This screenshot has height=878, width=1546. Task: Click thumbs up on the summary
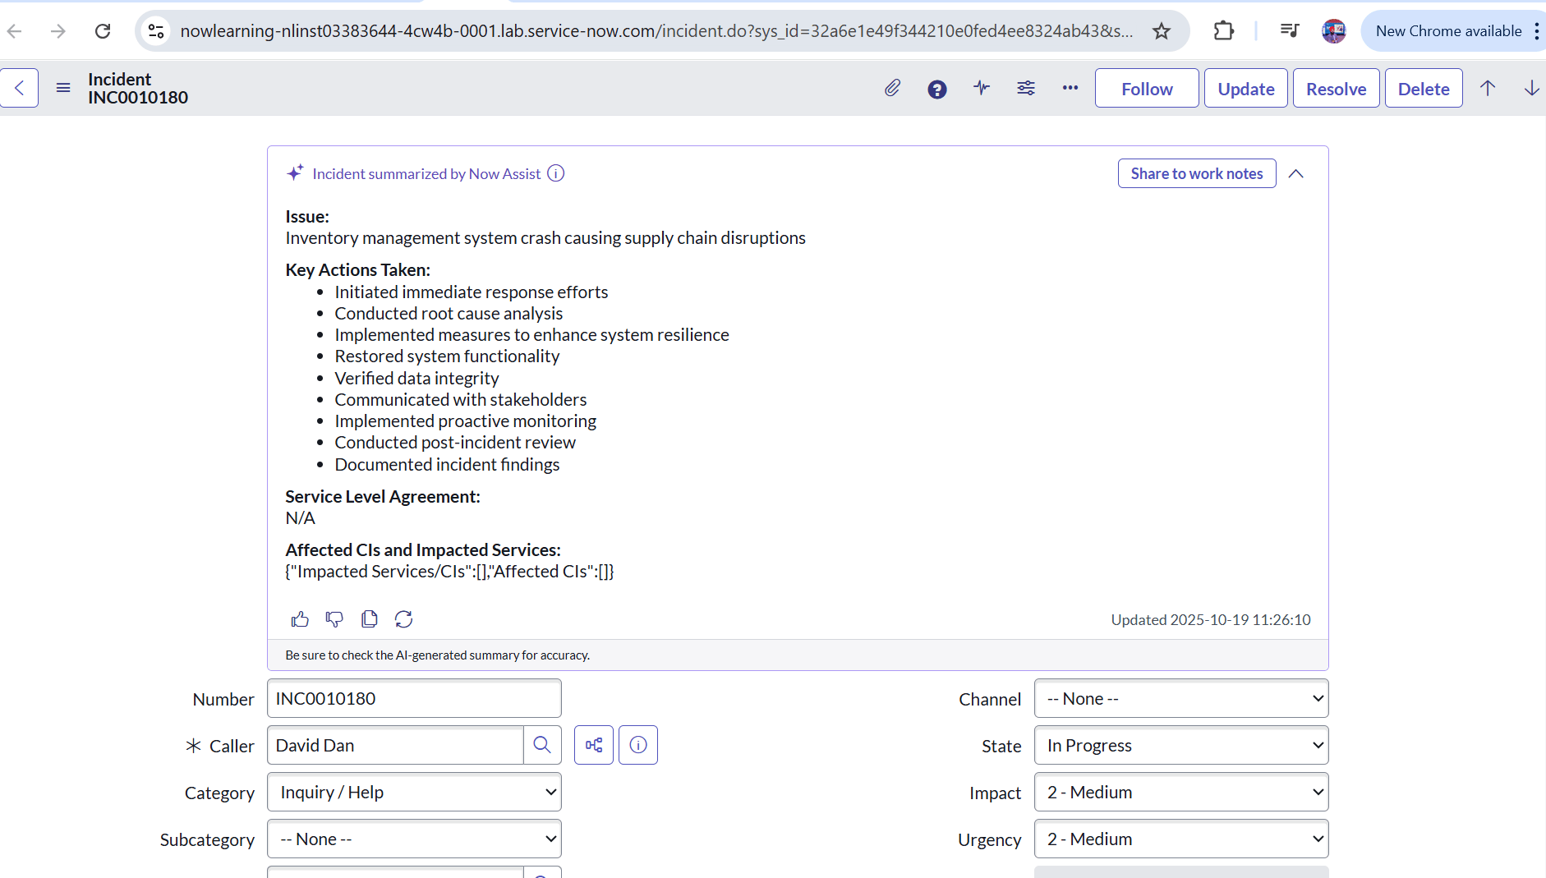[300, 619]
